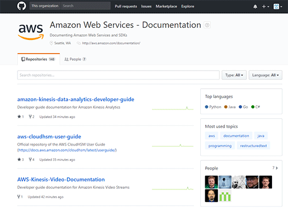Open the fourth People avatar
The image size is (288, 208).
[252, 182]
